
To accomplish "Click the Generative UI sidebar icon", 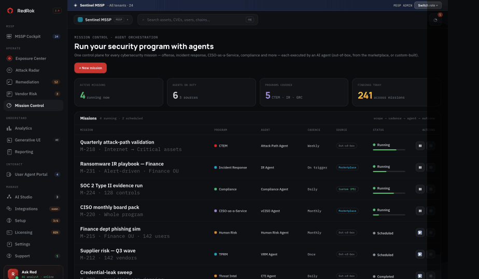I will point(9,140).
